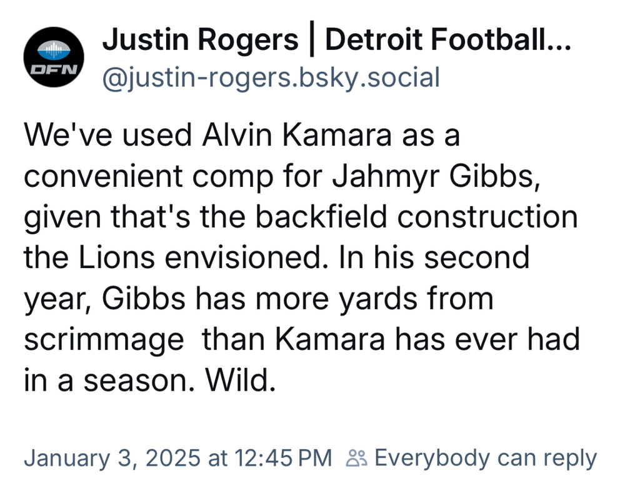Click the name "Jahmyr Gibbs" in the post

(x=449, y=176)
